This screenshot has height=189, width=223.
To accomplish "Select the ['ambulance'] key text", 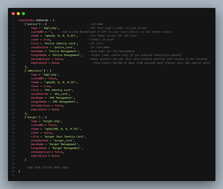I will point(35,71).
